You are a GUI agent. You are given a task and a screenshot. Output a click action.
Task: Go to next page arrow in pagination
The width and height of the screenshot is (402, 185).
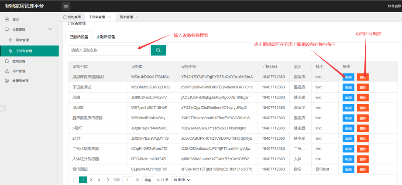tap(108, 180)
